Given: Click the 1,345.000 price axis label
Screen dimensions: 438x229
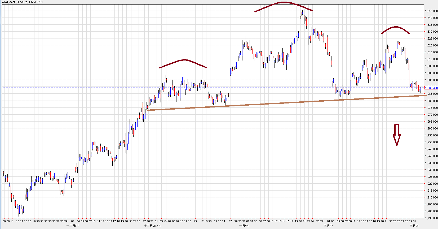Looking at the screenshot, I should pos(431,11).
